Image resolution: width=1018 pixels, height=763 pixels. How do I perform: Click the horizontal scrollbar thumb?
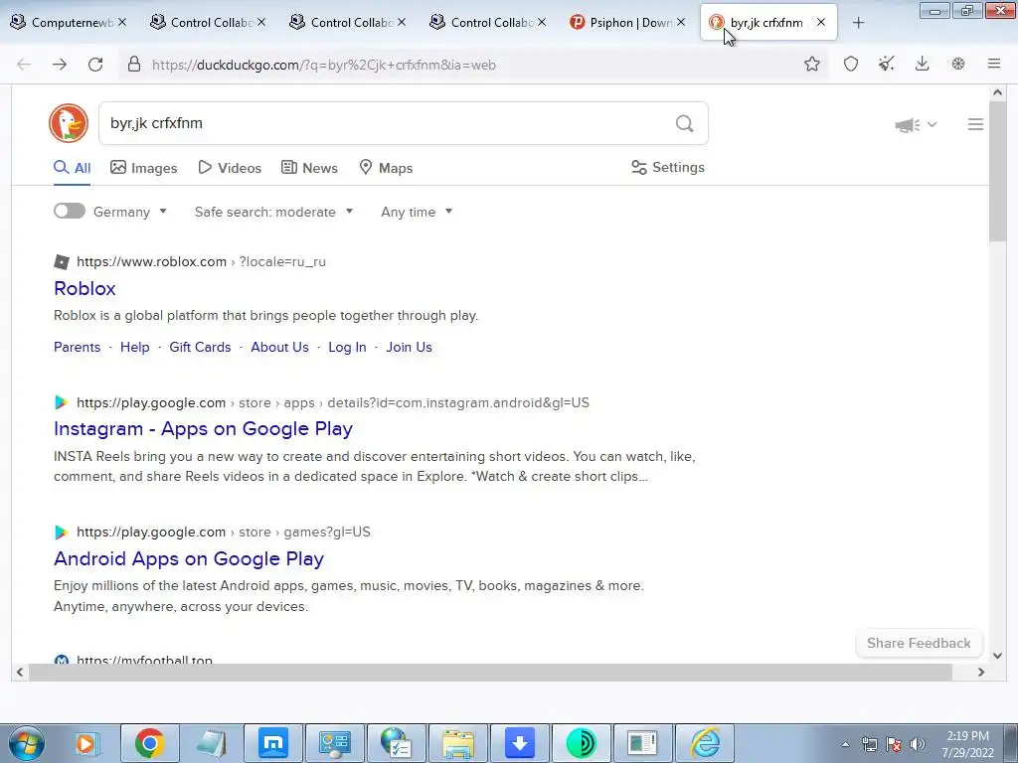pos(490,673)
